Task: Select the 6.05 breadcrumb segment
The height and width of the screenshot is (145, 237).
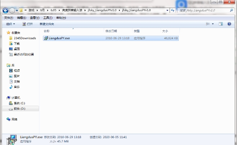Action: 53,10
